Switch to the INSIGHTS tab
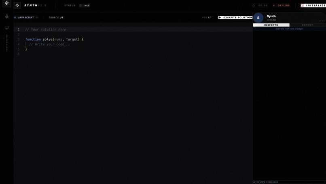 click(271, 25)
